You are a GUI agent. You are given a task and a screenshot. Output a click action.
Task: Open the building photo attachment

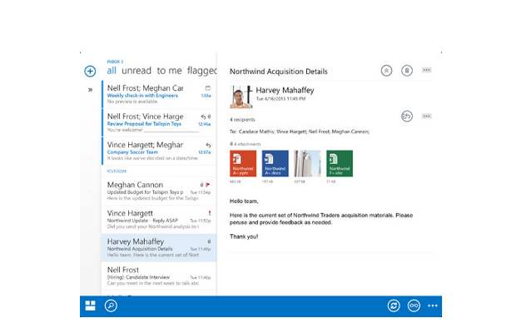(307, 163)
